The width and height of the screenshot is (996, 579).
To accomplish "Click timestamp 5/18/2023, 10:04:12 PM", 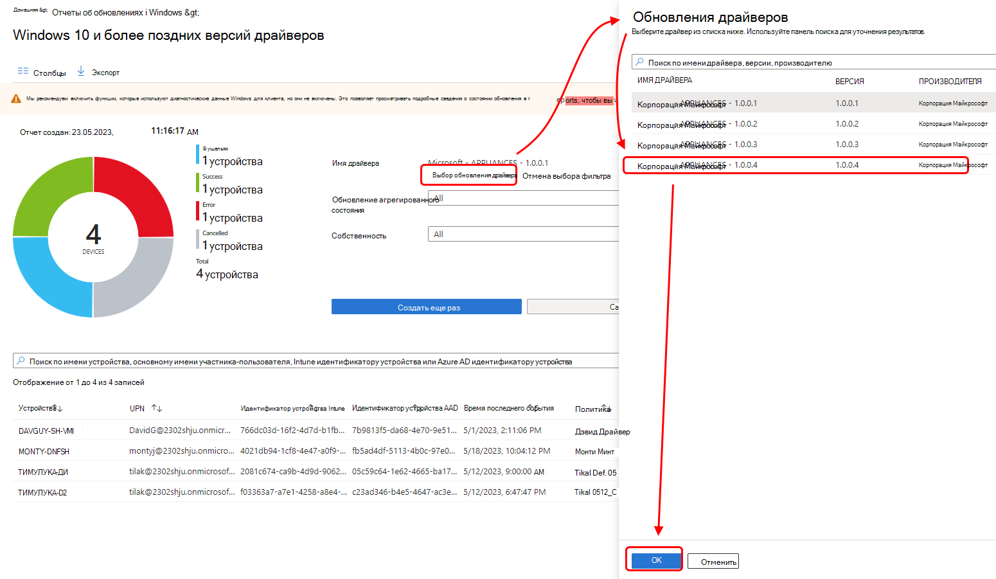I will (506, 450).
